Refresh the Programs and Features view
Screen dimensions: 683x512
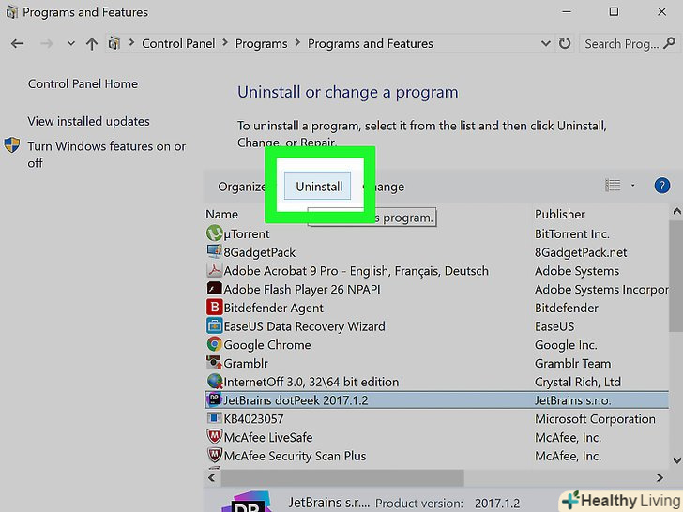(x=565, y=43)
